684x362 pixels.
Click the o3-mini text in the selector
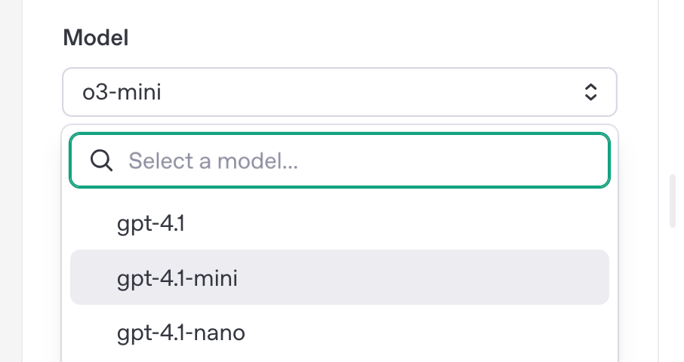click(x=122, y=92)
